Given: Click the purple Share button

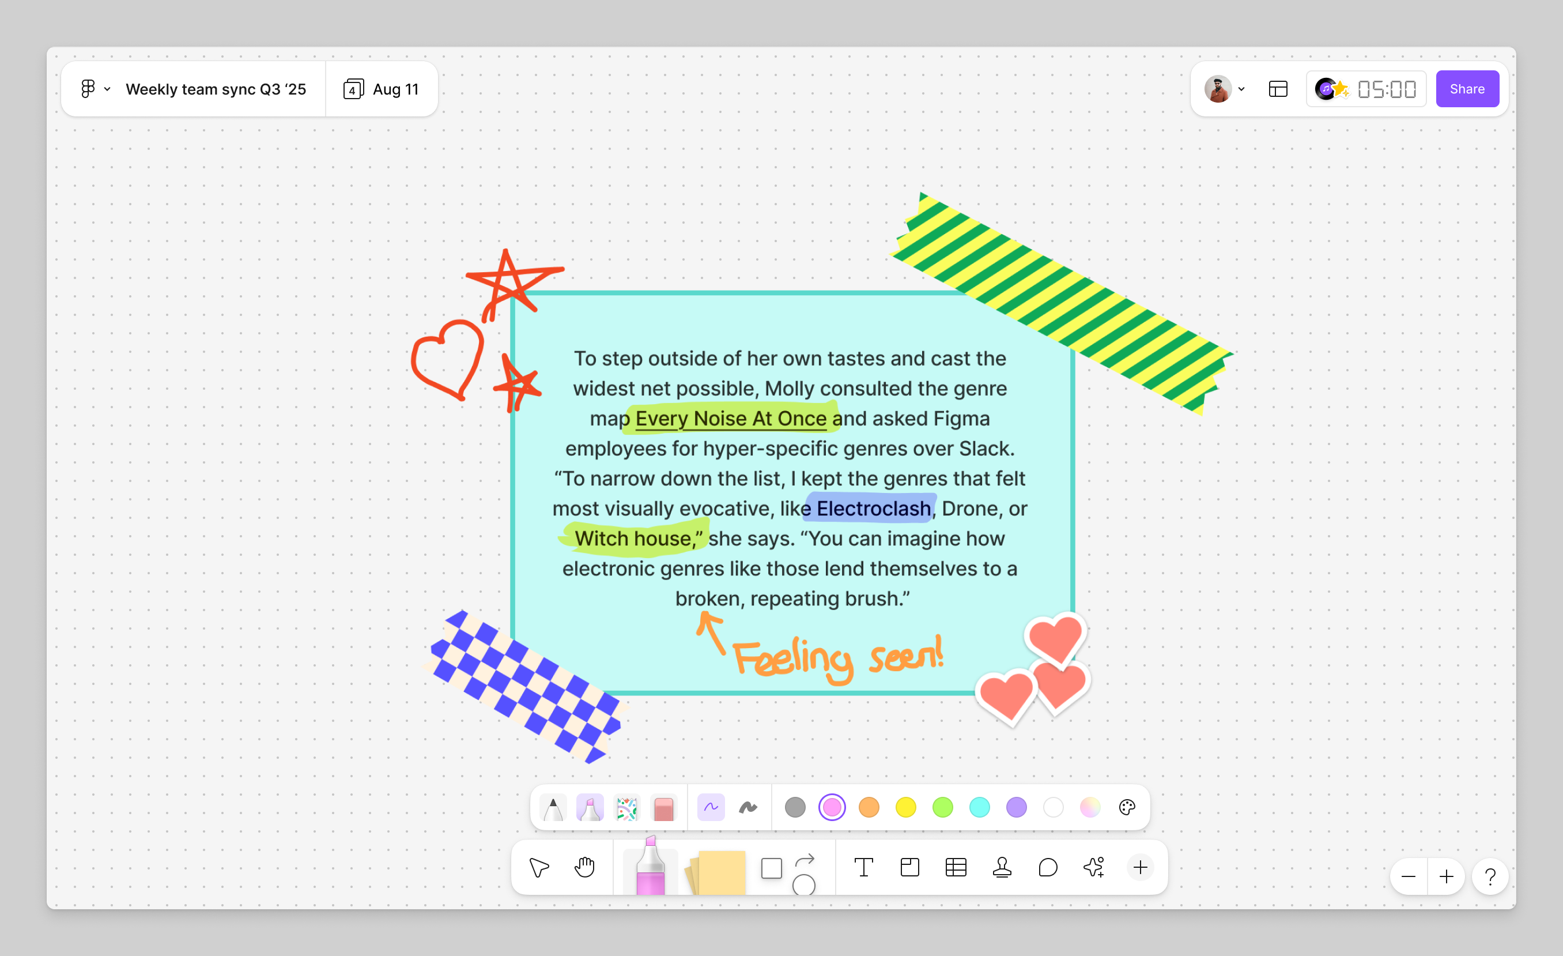Looking at the screenshot, I should coord(1467,89).
